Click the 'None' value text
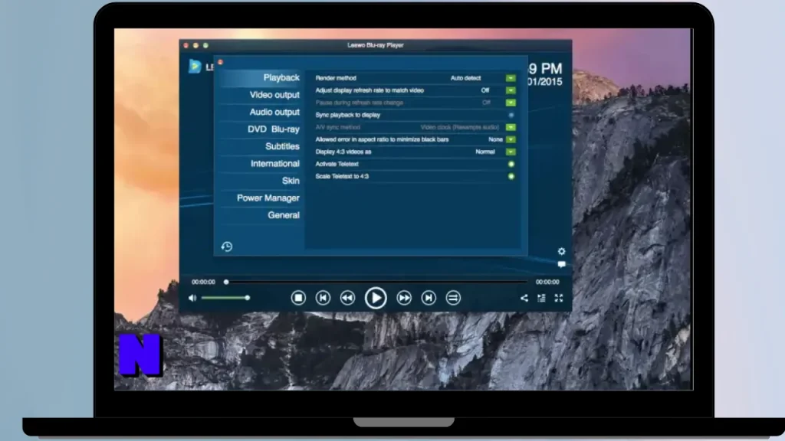This screenshot has height=441, width=785. tap(496, 139)
